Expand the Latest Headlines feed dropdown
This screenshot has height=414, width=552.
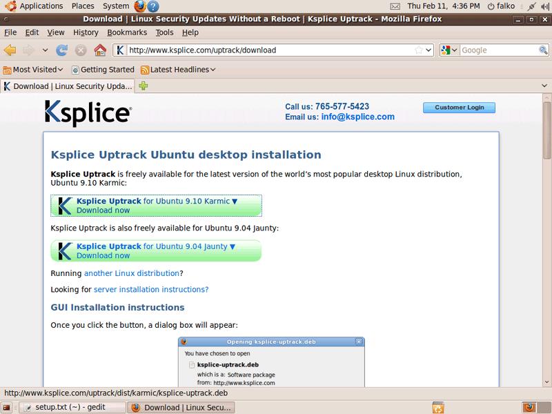178,70
